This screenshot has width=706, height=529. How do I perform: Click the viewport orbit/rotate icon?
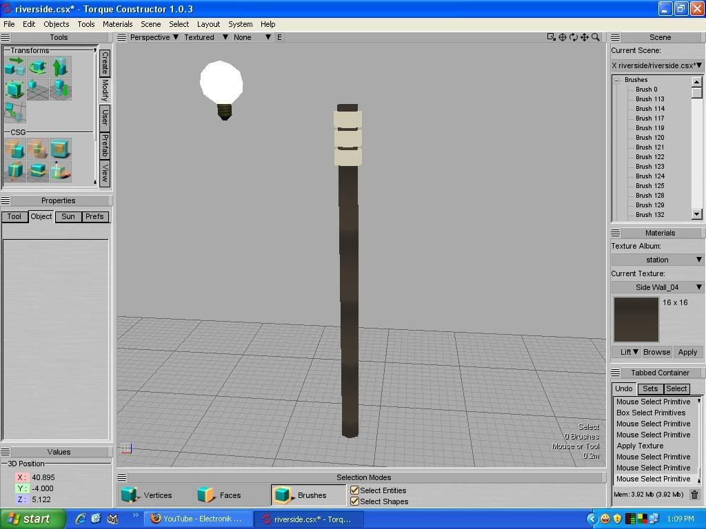[574, 37]
